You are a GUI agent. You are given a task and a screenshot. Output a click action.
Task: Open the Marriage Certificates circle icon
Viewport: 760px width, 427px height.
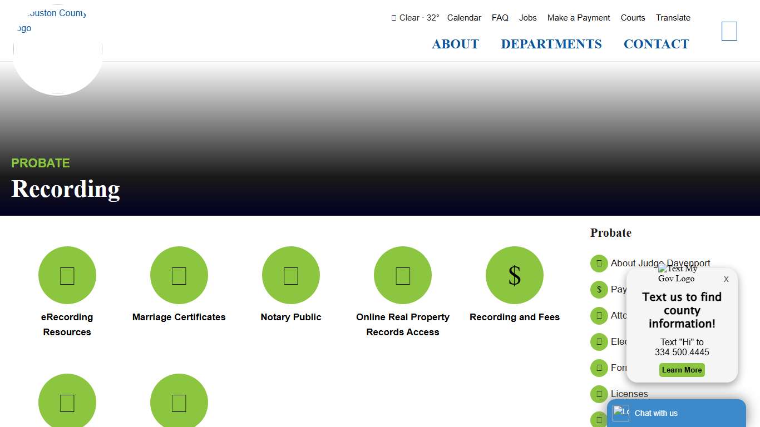click(179, 275)
